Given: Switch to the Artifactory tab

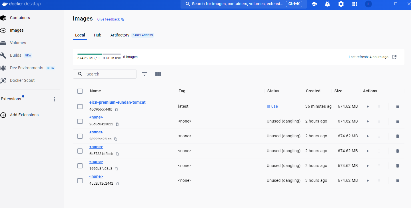Looking at the screenshot, I should point(120,35).
